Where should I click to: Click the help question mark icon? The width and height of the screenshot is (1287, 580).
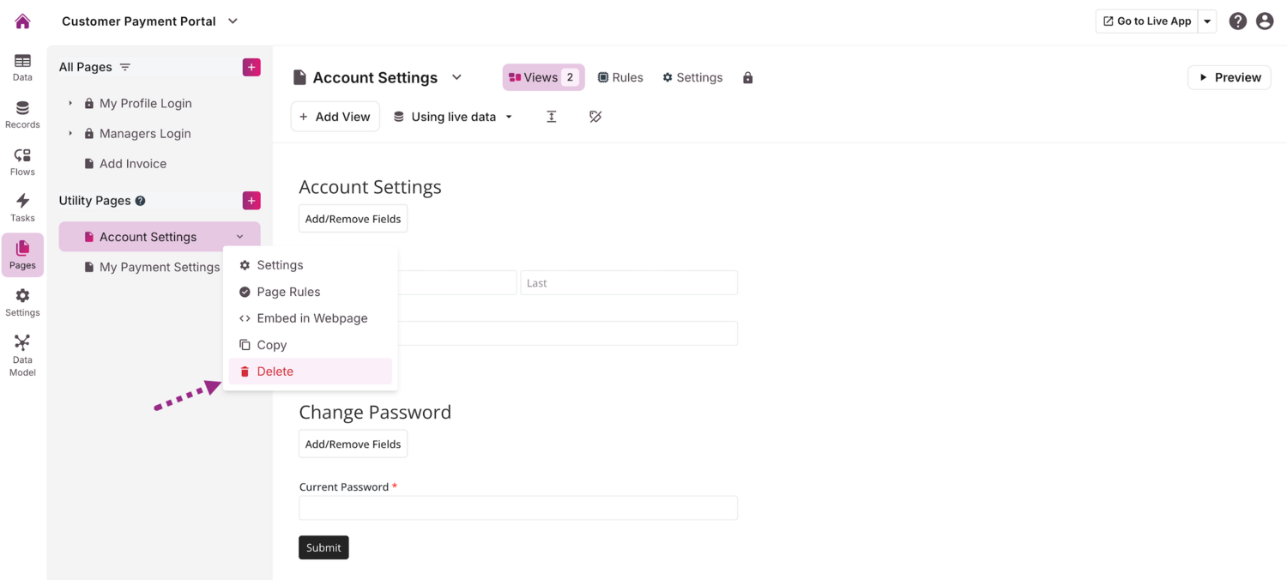(1237, 21)
